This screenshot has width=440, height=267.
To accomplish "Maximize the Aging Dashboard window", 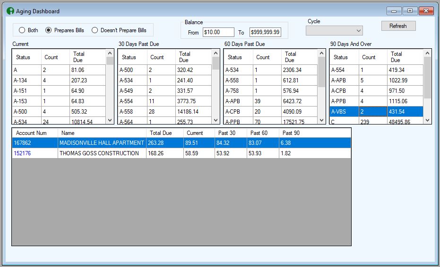I will (x=410, y=11).
